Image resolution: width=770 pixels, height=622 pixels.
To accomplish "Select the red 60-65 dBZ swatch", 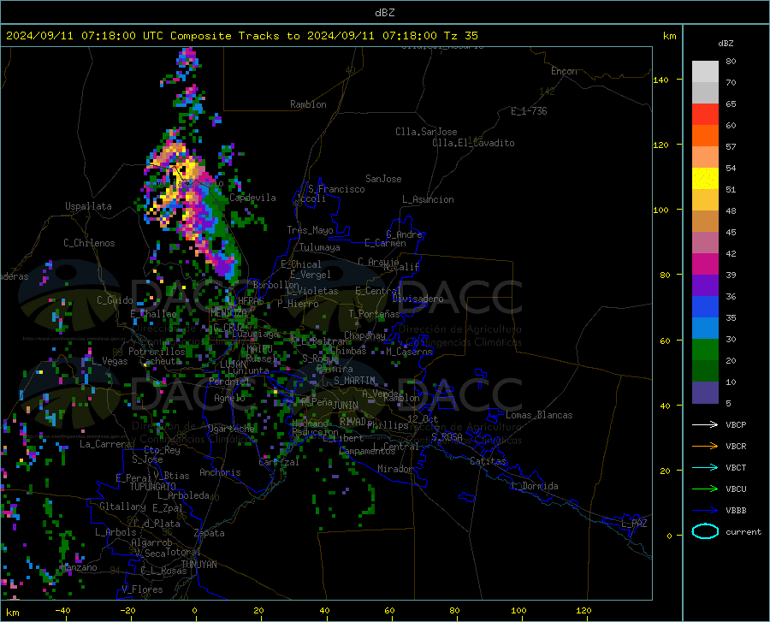I will [705, 115].
